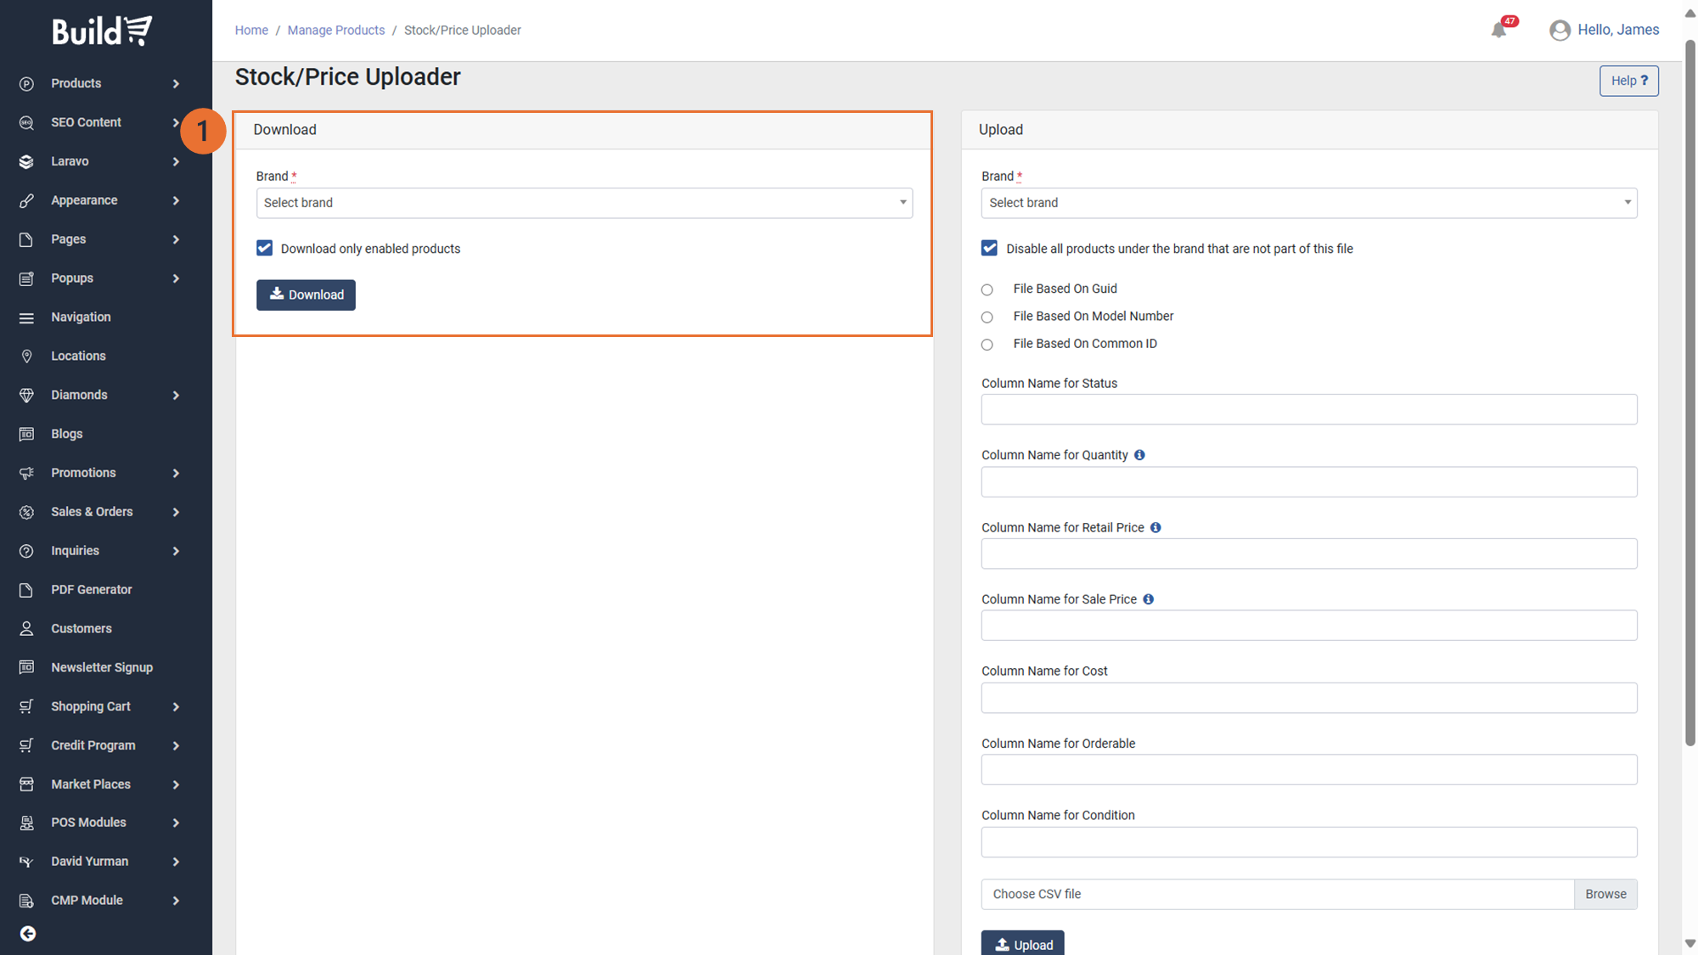The width and height of the screenshot is (1698, 955).
Task: Open PDF Generator menu item
Action: pyautogui.click(x=91, y=589)
